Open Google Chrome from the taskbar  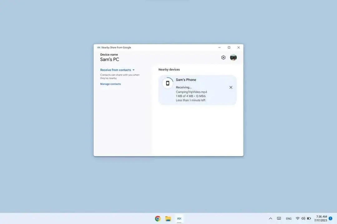(x=158, y=218)
